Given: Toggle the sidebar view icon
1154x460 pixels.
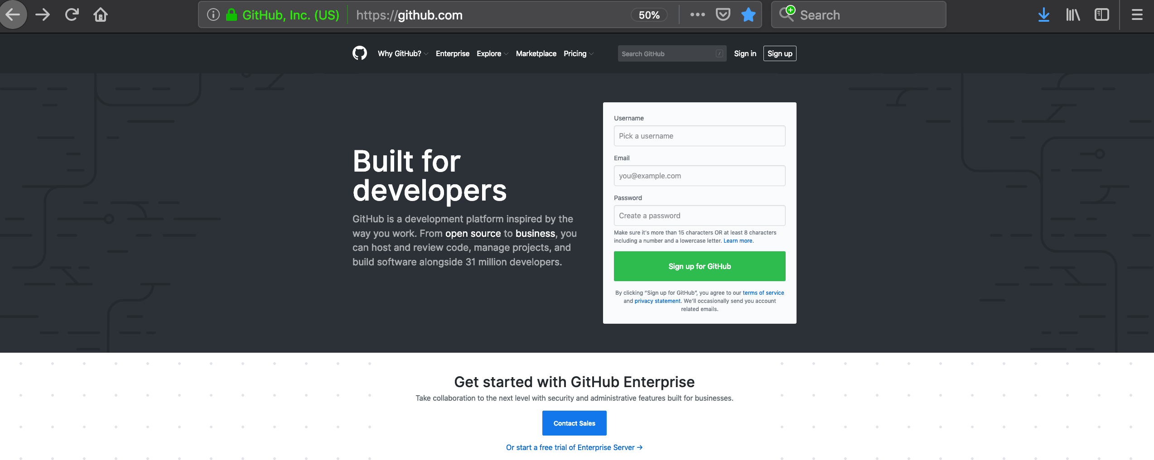Looking at the screenshot, I should tap(1102, 15).
